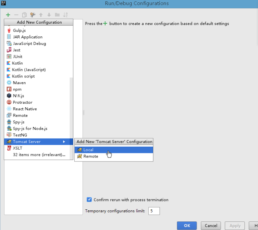
Task: Click the green plus Add Configuration icon
Action: (x=8, y=15)
